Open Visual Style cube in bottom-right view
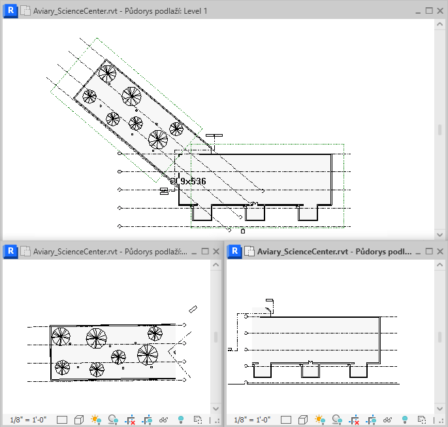 point(303,420)
